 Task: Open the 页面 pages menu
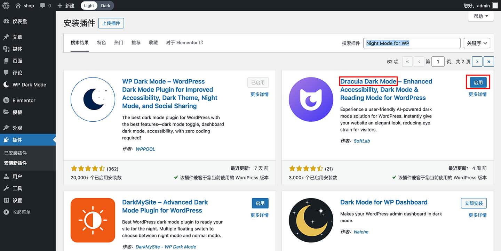tap(28, 61)
